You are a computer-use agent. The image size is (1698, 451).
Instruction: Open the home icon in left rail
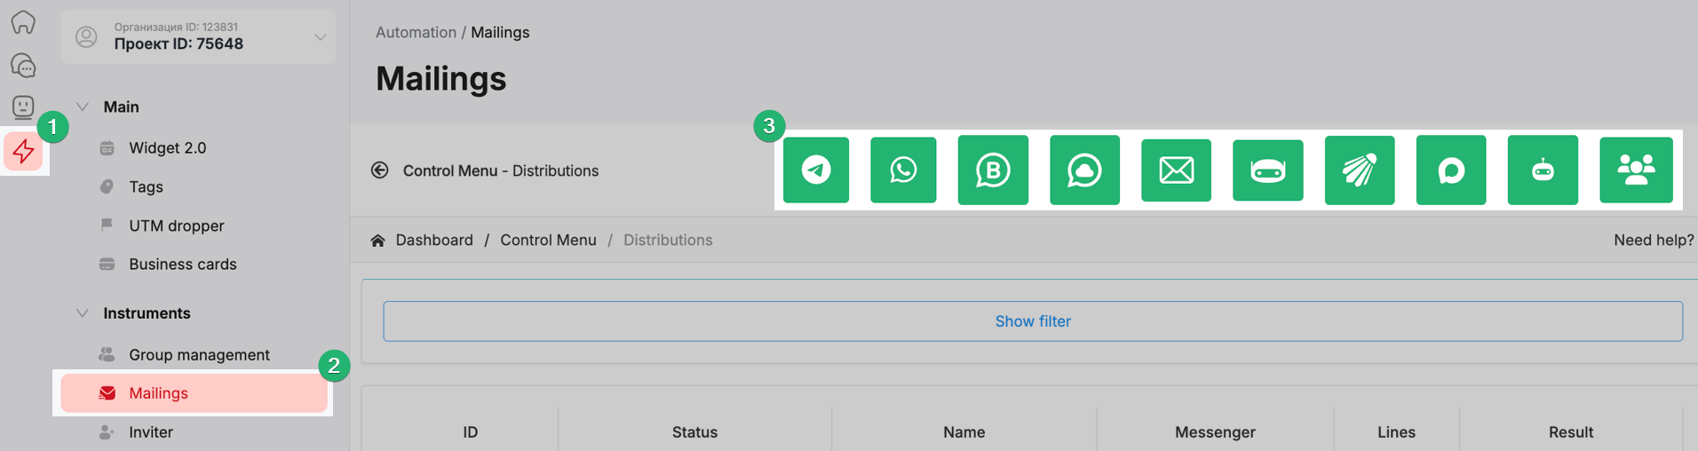(24, 22)
